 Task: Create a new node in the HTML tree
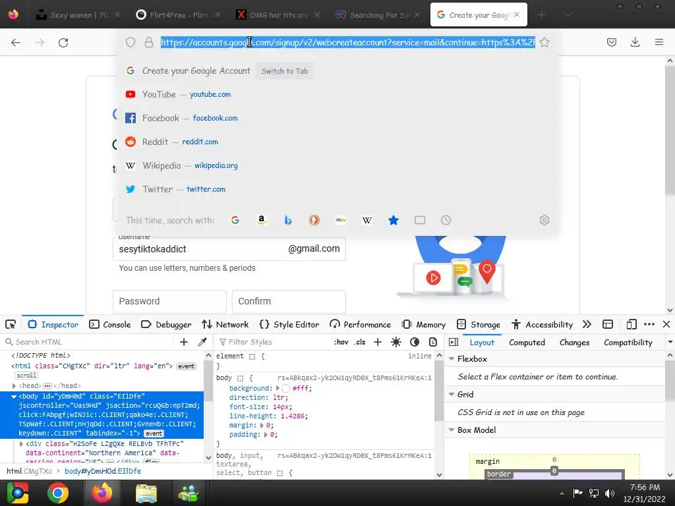coord(184,342)
